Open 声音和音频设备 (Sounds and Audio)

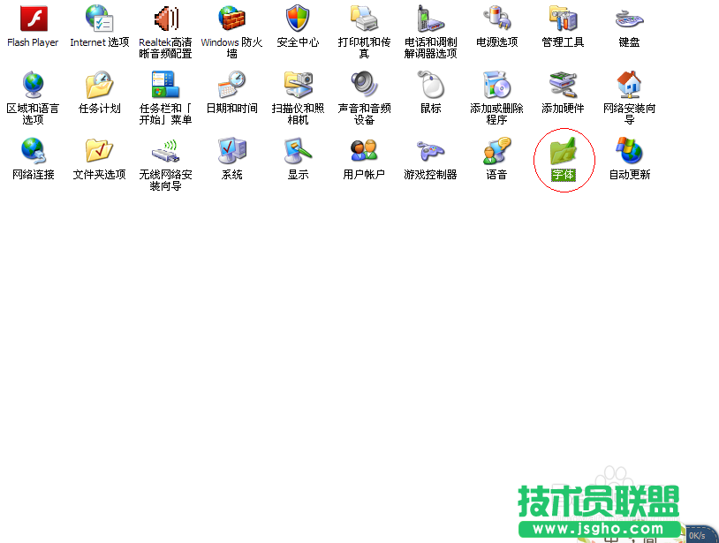tap(363, 84)
